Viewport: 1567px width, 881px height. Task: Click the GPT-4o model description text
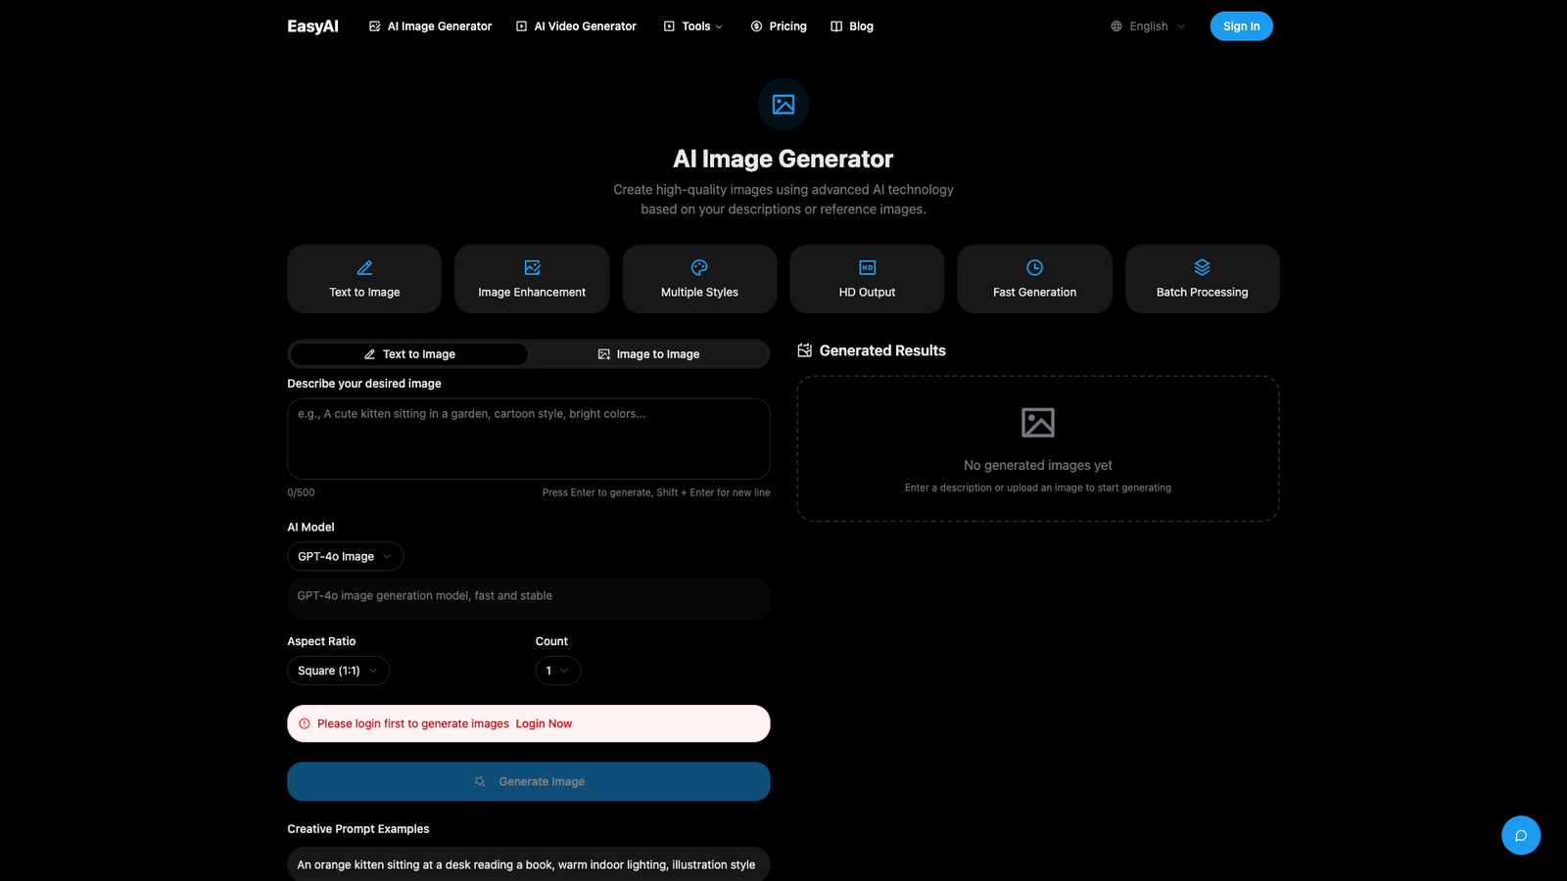425,595
